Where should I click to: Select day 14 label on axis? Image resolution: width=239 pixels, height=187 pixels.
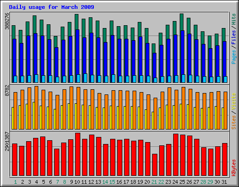(105, 182)
